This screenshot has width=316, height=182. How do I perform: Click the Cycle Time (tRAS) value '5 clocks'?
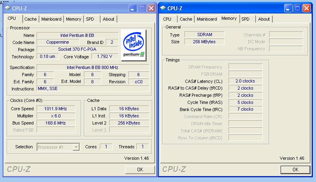pyautogui.click(x=245, y=102)
